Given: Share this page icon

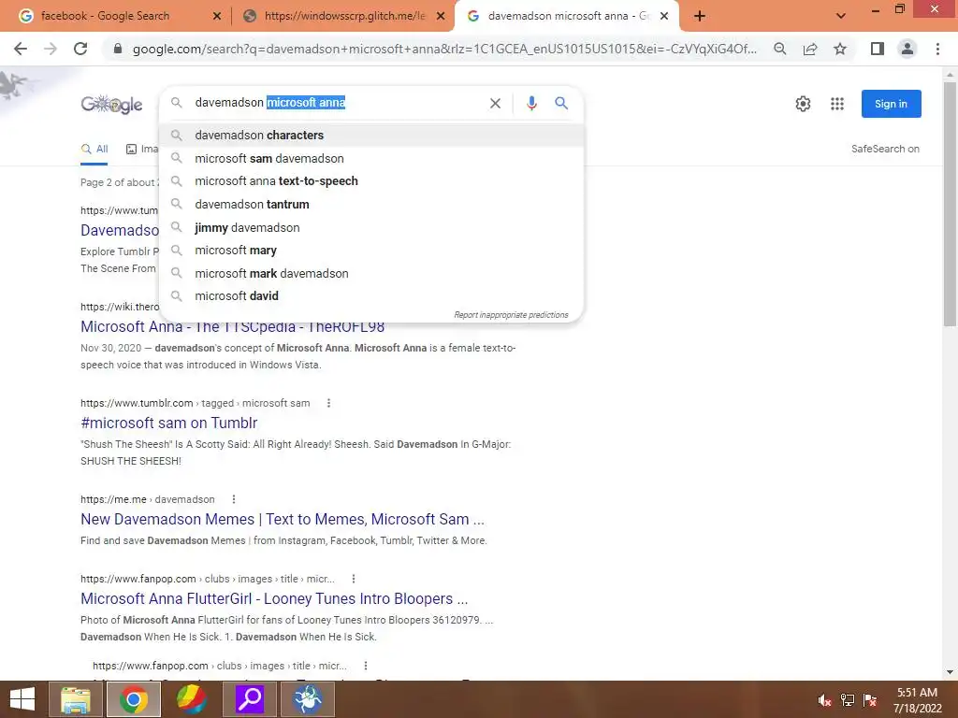Looking at the screenshot, I should tap(810, 49).
